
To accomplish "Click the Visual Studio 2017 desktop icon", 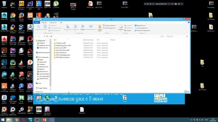I will 30,5.
